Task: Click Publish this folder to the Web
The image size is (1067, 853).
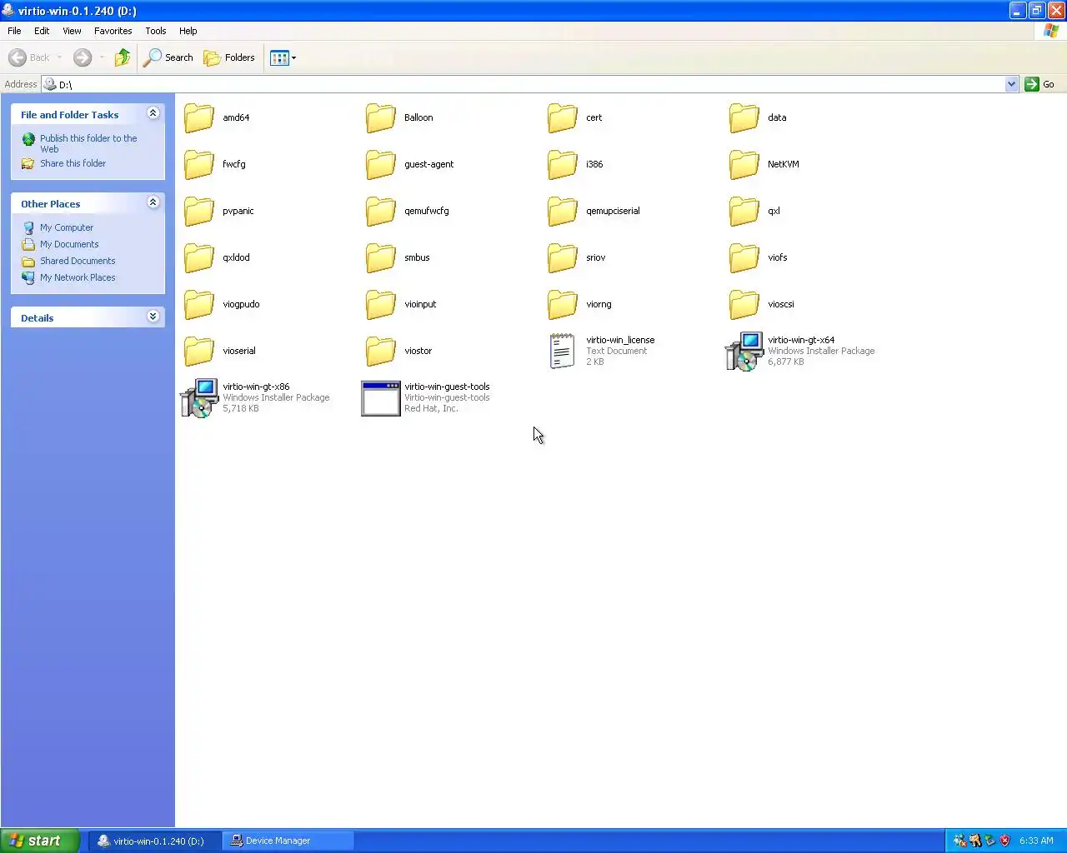Action: (x=88, y=143)
